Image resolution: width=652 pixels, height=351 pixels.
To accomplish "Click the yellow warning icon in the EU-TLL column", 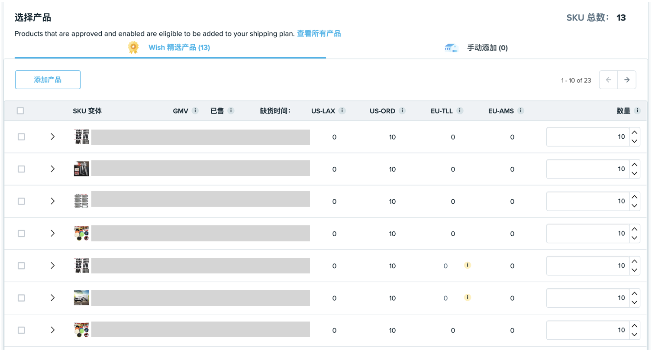I will click(467, 265).
